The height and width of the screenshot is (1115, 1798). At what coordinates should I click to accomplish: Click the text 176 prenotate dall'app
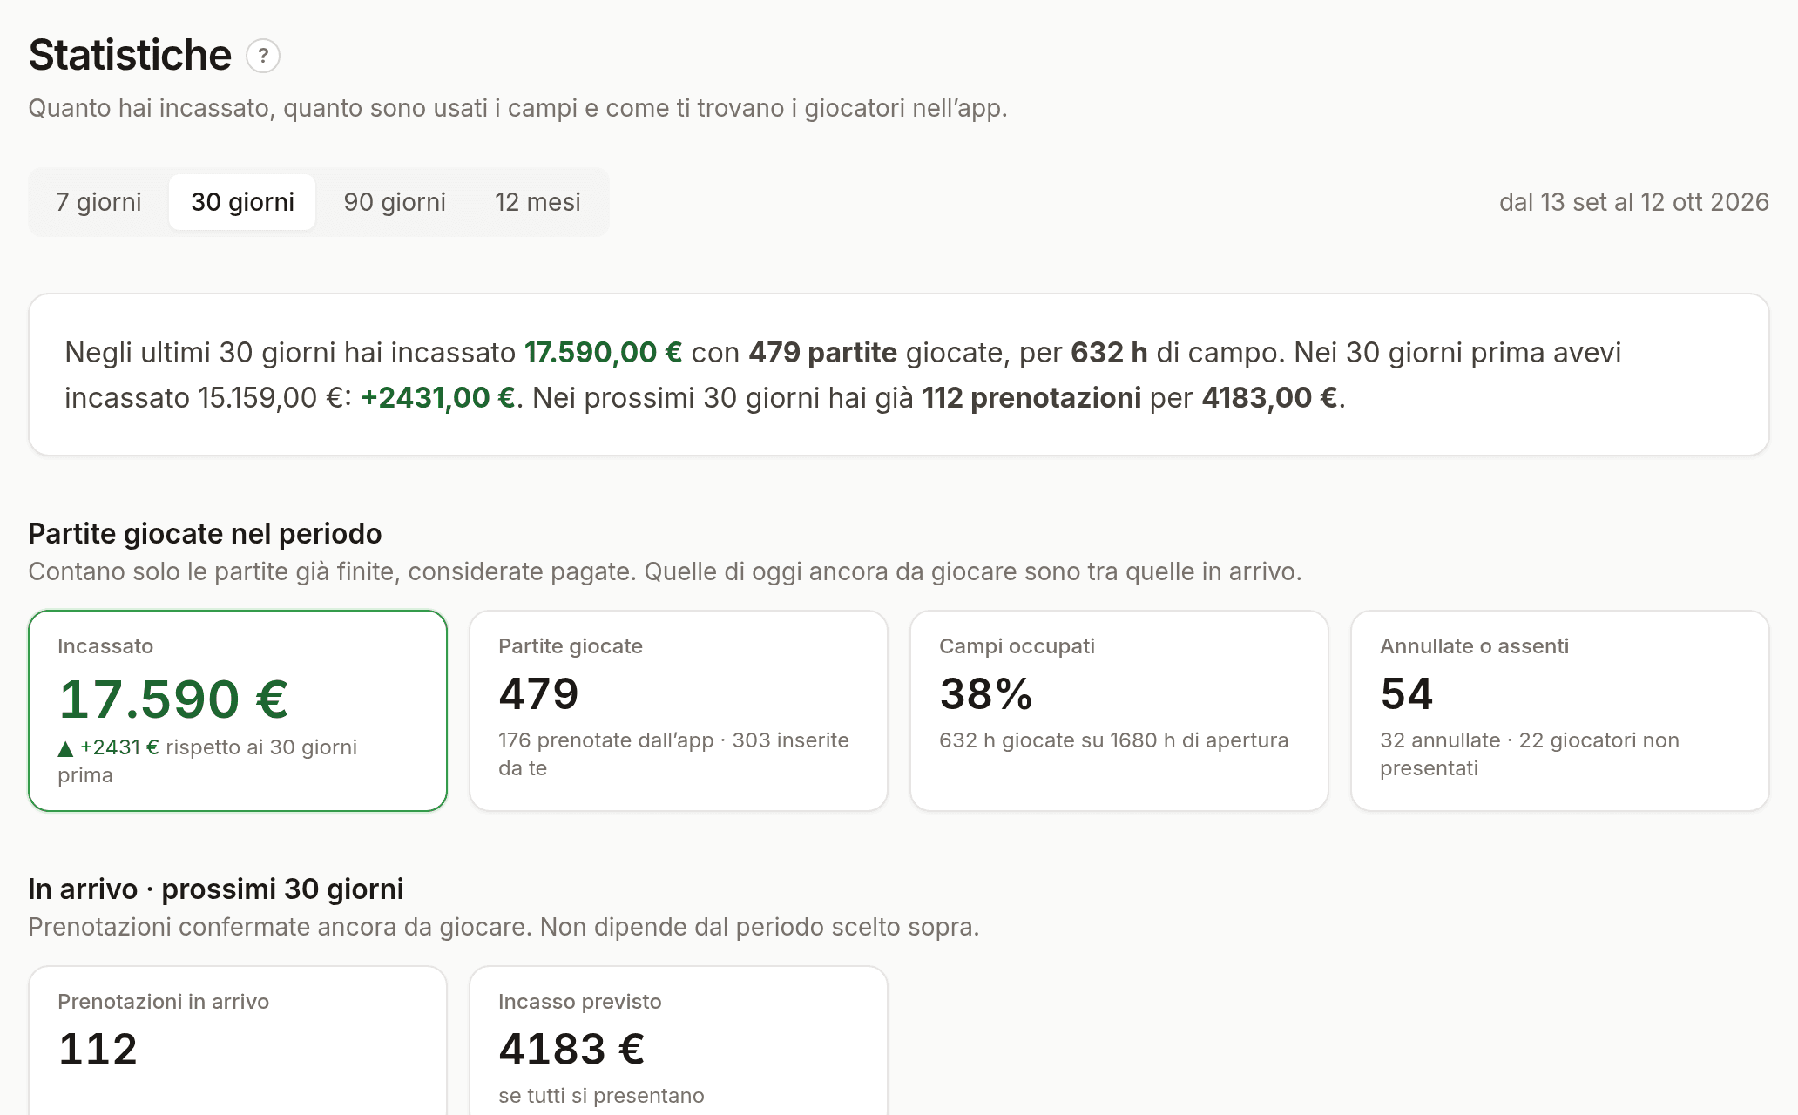pyautogui.click(x=605, y=740)
